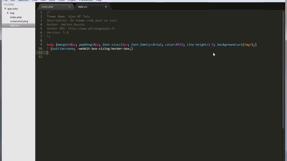Image resolution: width=287 pixels, height=161 pixels.
Task: Click "line-height:1.5" in the body rule
Action: [200, 45]
